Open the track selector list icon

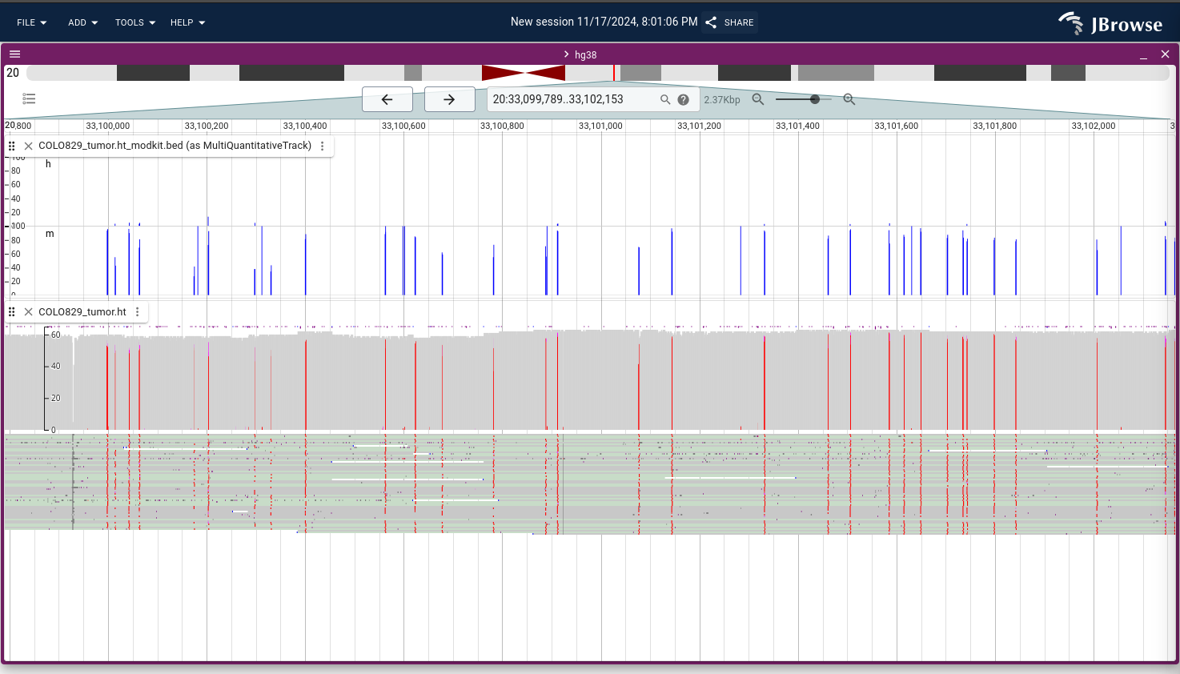point(29,99)
